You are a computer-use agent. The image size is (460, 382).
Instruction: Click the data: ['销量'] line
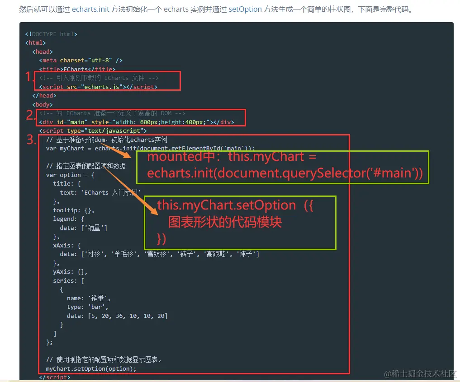click(84, 228)
